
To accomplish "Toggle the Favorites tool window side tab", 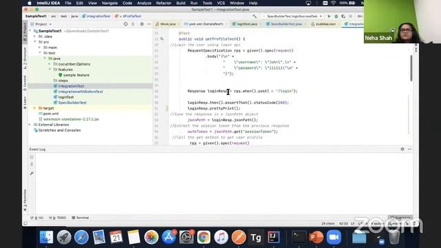I will coord(25,200).
